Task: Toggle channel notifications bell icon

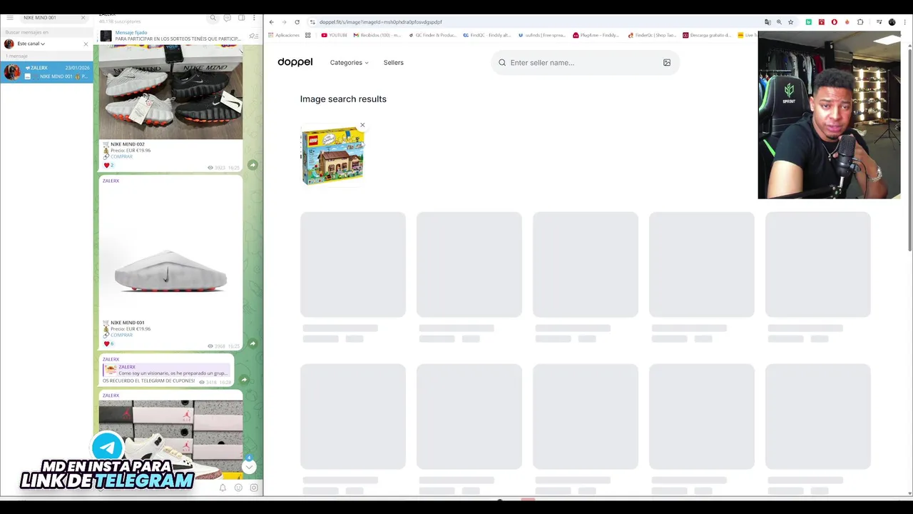Action: click(223, 488)
